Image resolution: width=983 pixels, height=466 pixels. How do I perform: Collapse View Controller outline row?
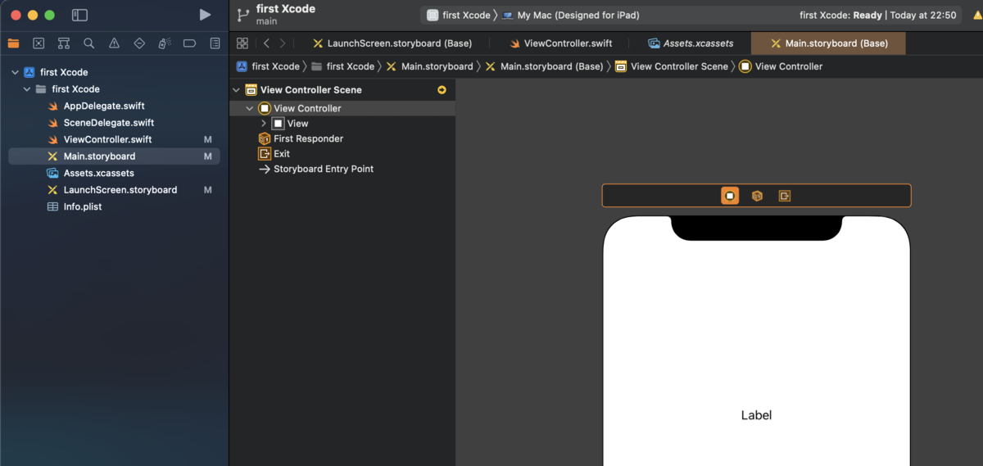pyautogui.click(x=250, y=108)
